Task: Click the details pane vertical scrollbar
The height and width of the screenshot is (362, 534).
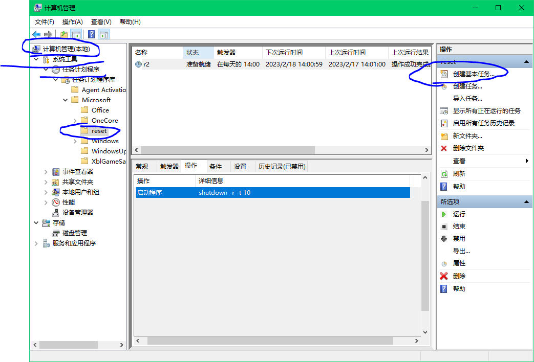Action: click(x=425, y=255)
